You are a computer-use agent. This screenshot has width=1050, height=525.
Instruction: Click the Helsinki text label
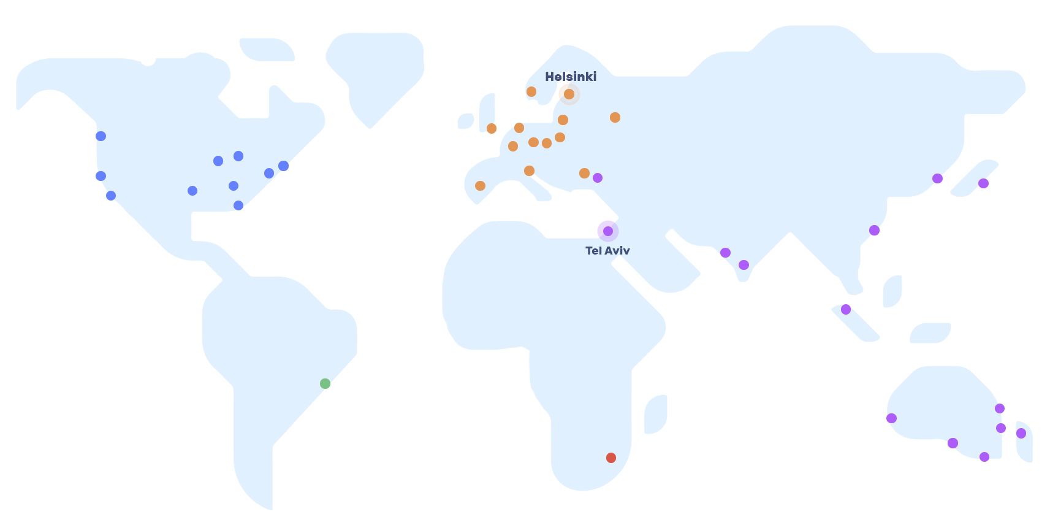[x=571, y=76]
